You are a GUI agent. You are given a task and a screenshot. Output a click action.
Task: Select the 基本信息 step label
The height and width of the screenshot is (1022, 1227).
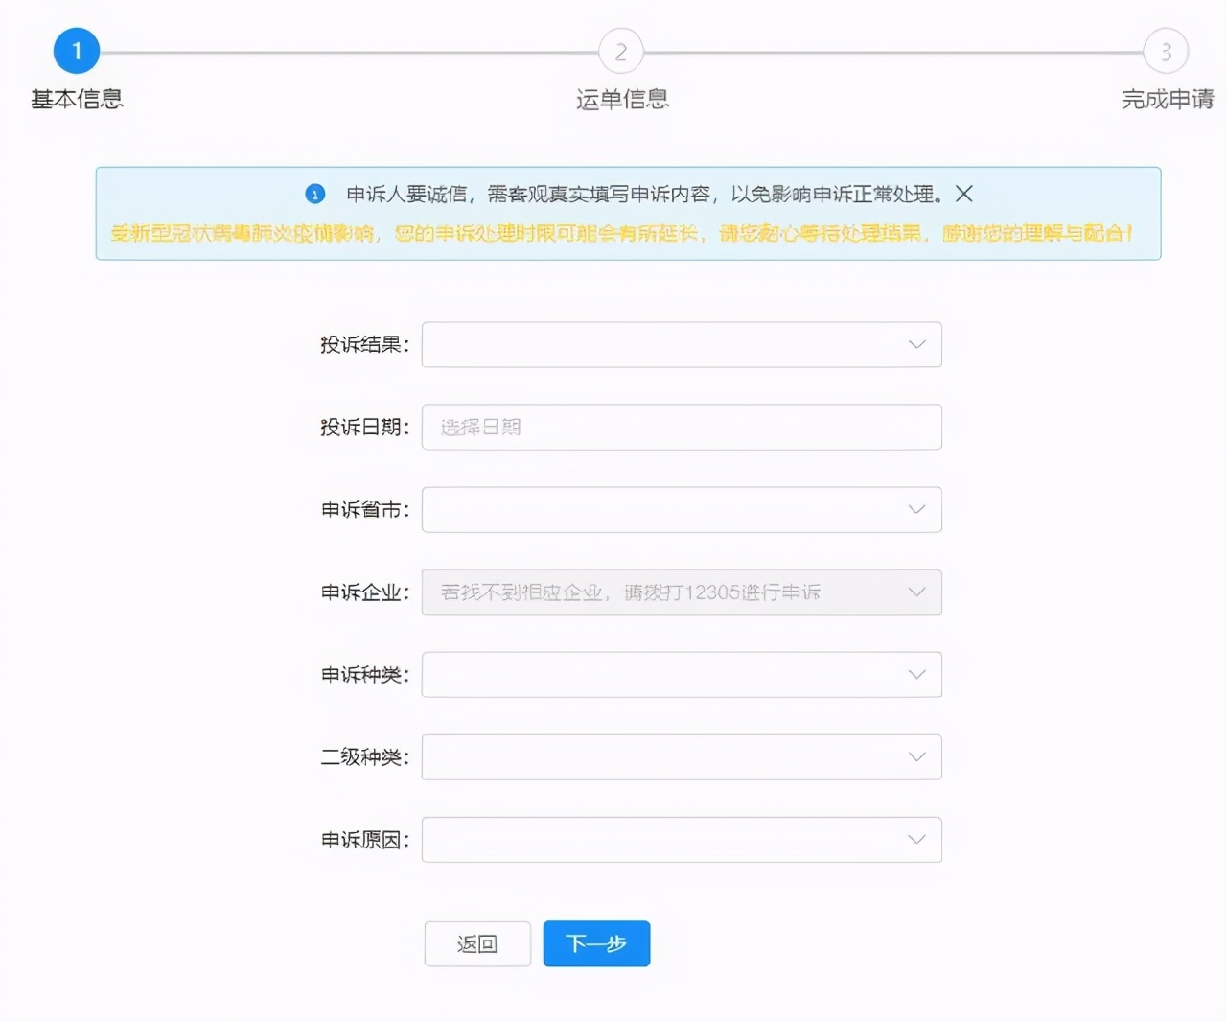tap(77, 98)
